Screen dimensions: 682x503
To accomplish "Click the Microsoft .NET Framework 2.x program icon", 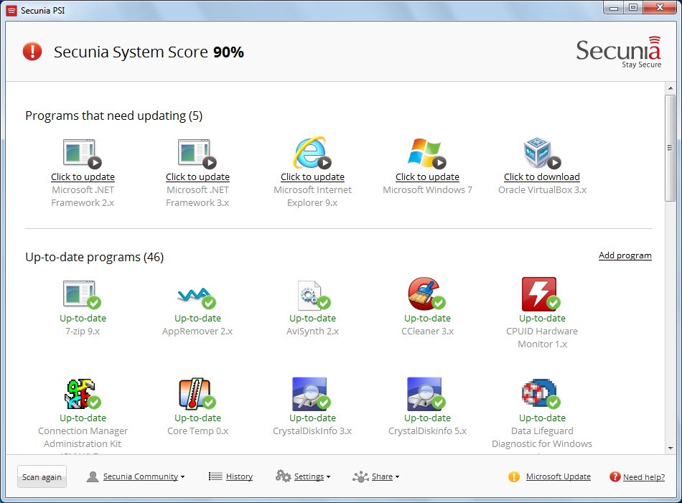I will [83, 154].
